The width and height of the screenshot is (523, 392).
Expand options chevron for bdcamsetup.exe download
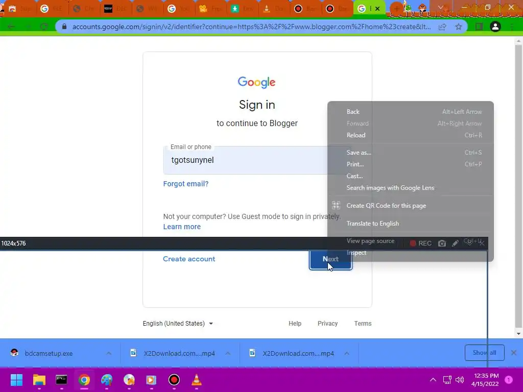(109, 353)
